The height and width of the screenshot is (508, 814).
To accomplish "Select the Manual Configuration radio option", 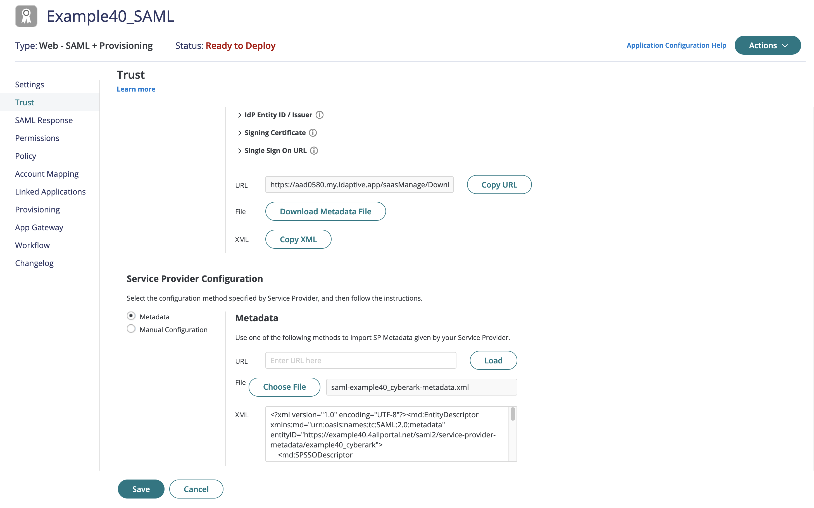I will [x=131, y=329].
